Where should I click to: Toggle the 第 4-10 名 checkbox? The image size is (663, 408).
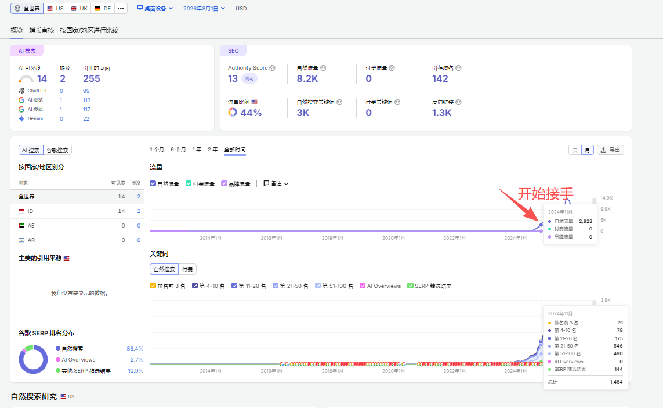[195, 286]
